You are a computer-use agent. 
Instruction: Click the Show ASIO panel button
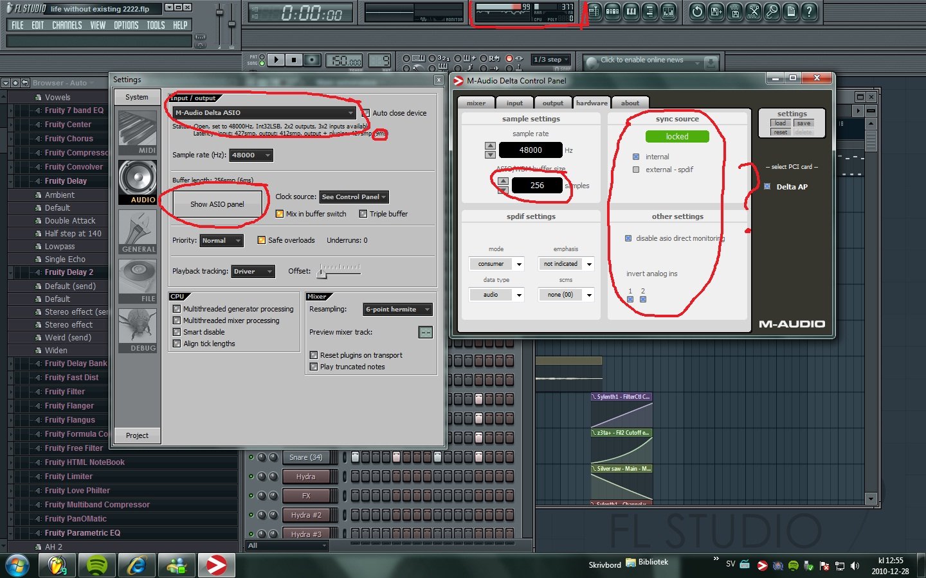[217, 204]
